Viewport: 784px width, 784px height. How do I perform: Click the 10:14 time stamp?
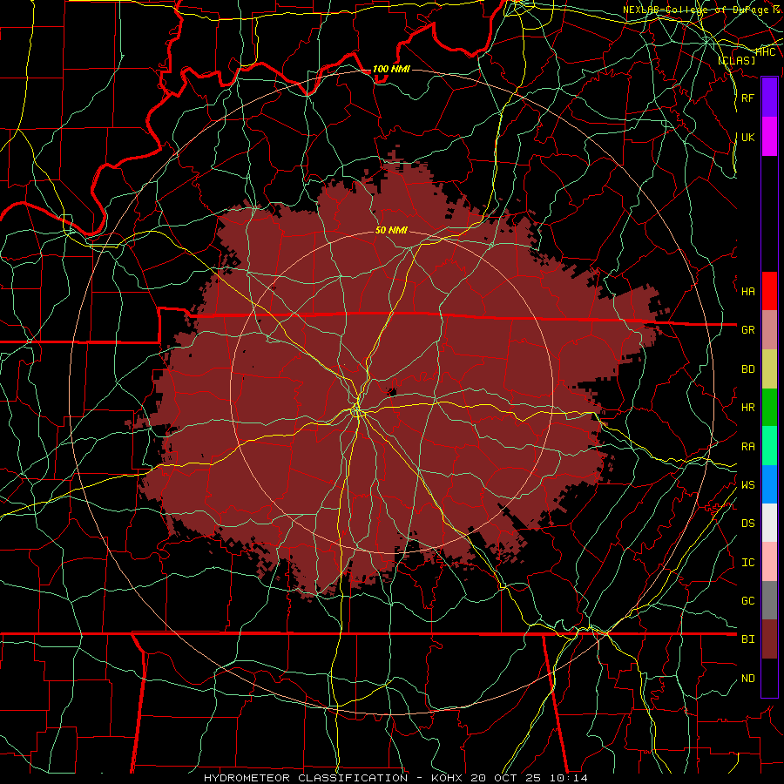pyautogui.click(x=567, y=778)
